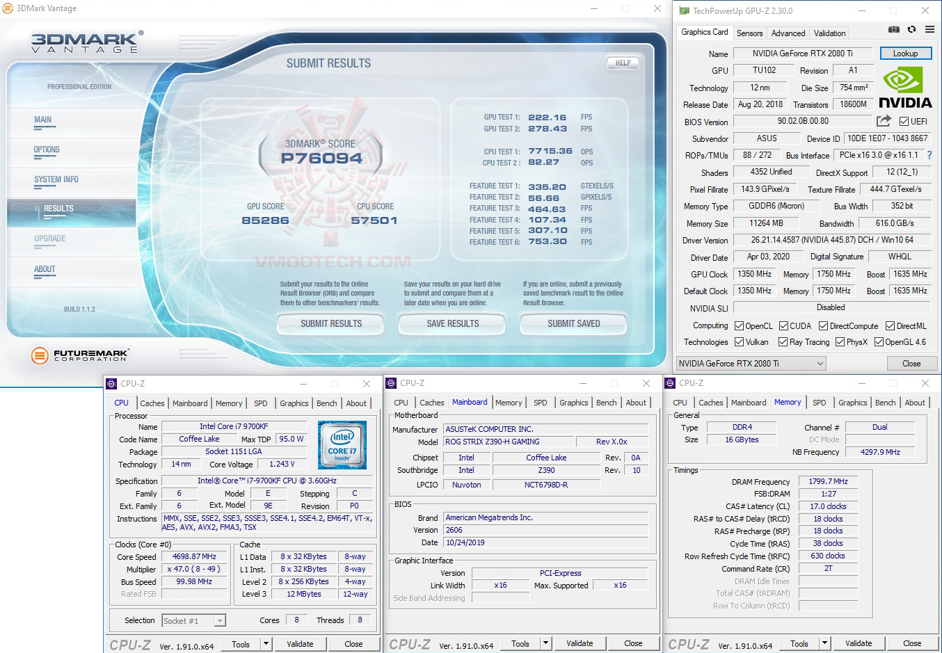The width and height of the screenshot is (942, 653).
Task: Open Bench tab in CPU-Z Memory window
Action: pos(886,403)
